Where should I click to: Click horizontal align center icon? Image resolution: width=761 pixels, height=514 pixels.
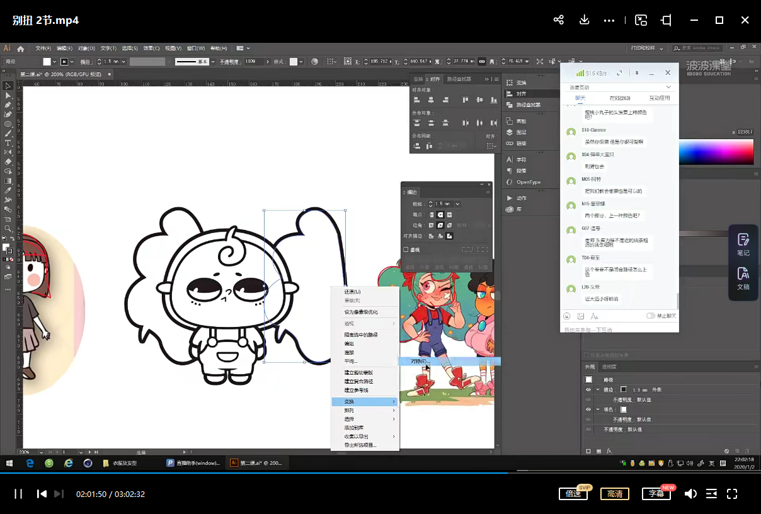coord(432,100)
